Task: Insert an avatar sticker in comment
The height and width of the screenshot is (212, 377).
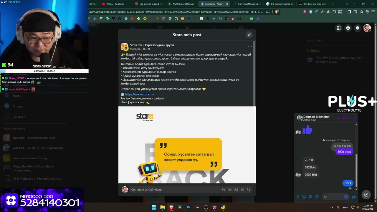Action: click(224, 190)
